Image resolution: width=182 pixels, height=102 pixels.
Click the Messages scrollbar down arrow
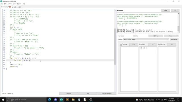point(178,32)
